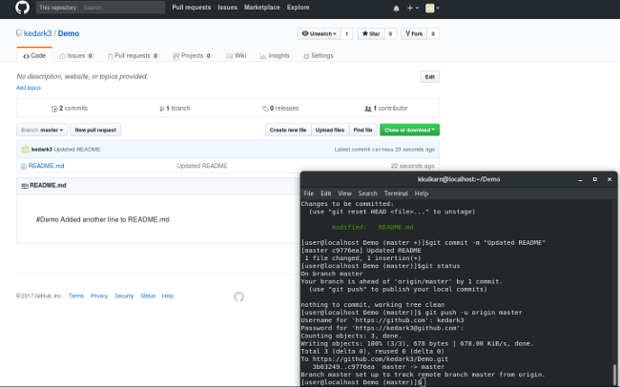The width and height of the screenshot is (620, 387).
Task: Expand the Clone or download menu
Action: pos(408,130)
